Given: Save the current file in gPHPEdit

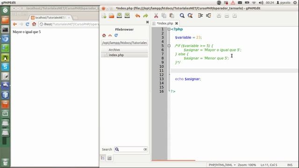Looking at the screenshot, I should (120, 15).
